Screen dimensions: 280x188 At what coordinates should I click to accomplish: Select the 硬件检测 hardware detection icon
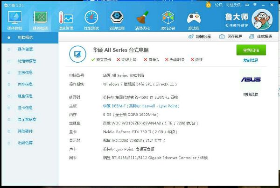coord(40,21)
